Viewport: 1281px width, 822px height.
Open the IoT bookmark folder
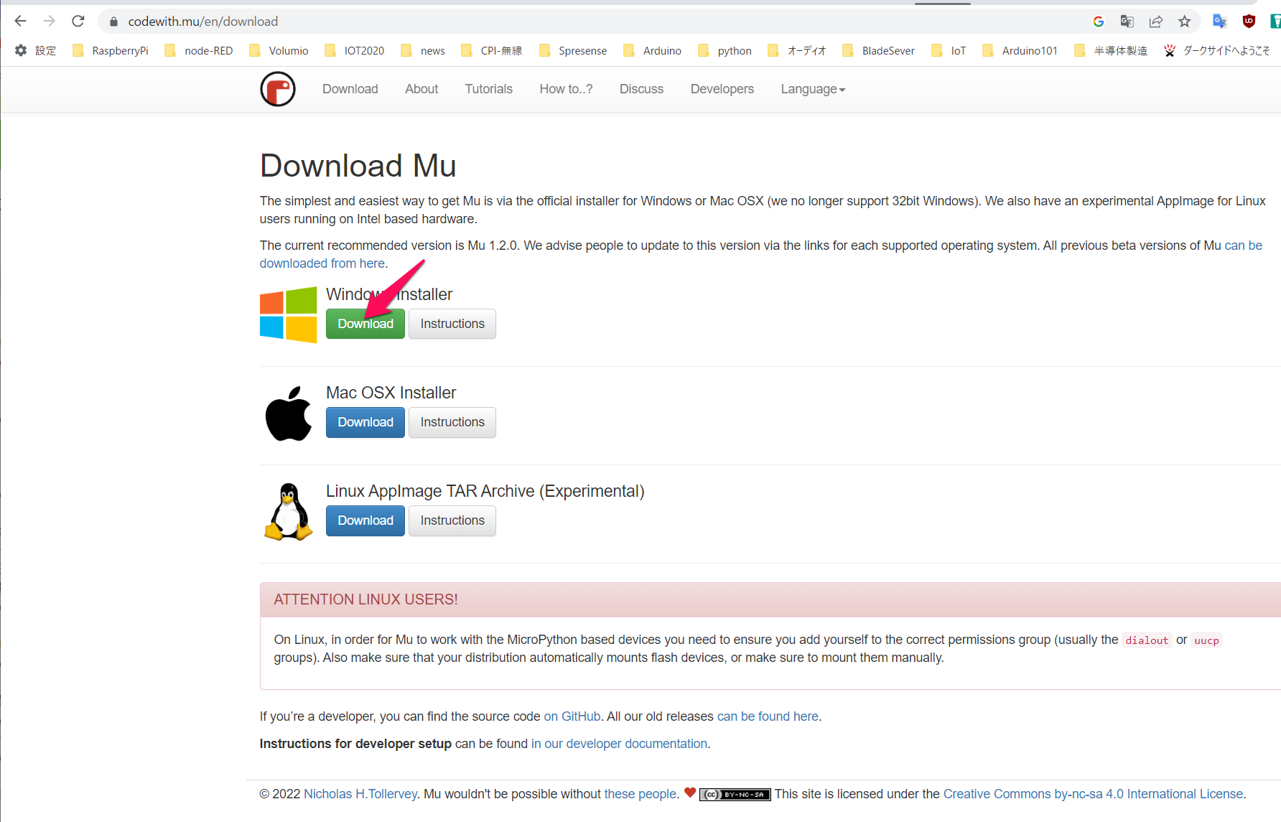[949, 50]
